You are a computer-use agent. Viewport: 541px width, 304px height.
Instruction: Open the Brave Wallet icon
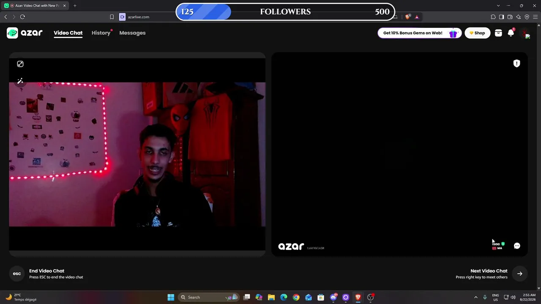pyautogui.click(x=510, y=17)
